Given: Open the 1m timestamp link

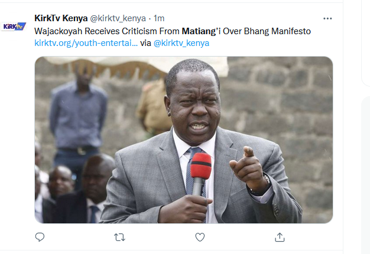Looking at the screenshot, I should pos(159,18).
